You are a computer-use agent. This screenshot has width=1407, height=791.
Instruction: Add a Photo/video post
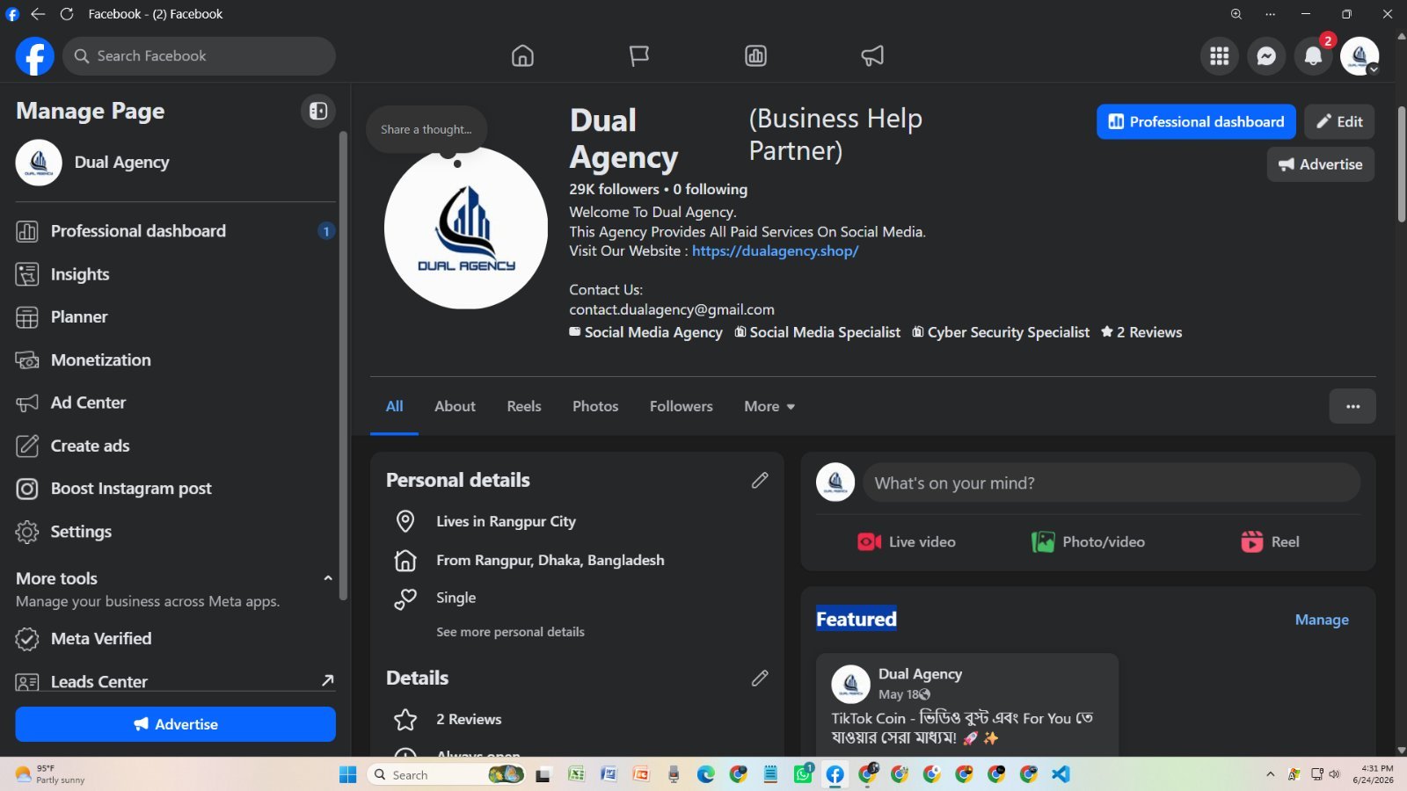coord(1088,541)
